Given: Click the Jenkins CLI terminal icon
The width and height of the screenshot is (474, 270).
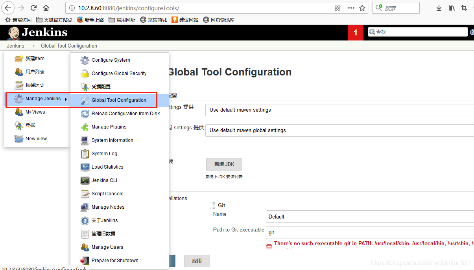Looking at the screenshot, I should coord(85,180).
